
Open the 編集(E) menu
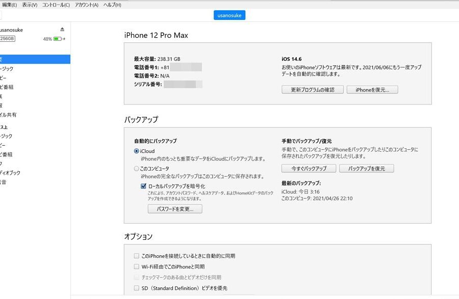(x=9, y=5)
